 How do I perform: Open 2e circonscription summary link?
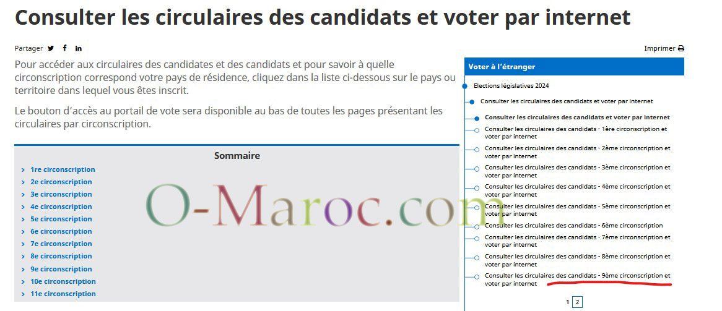pos(61,182)
